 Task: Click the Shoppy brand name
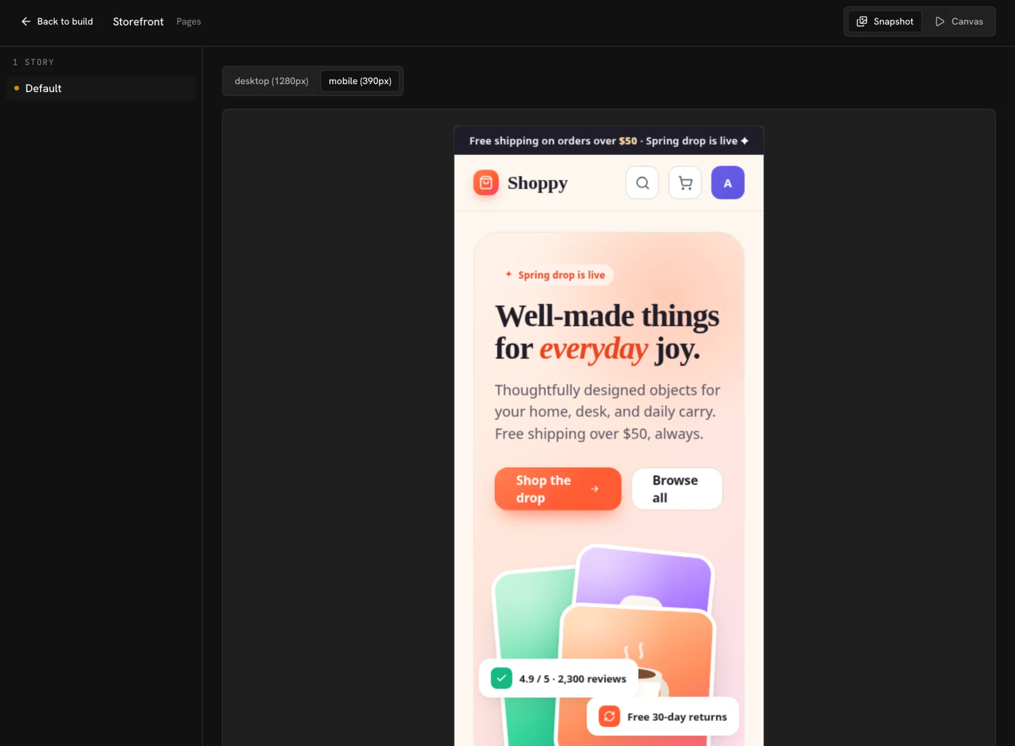click(x=537, y=183)
